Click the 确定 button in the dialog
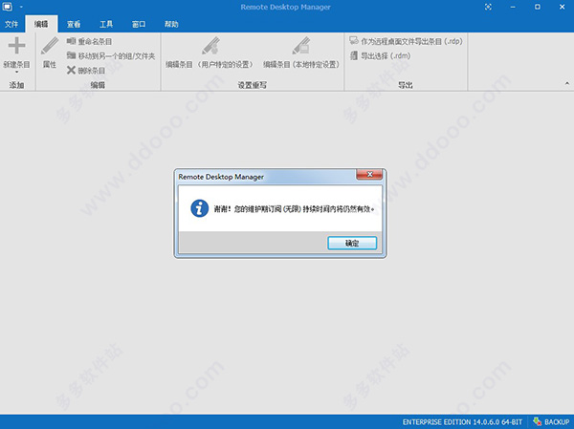 352,244
